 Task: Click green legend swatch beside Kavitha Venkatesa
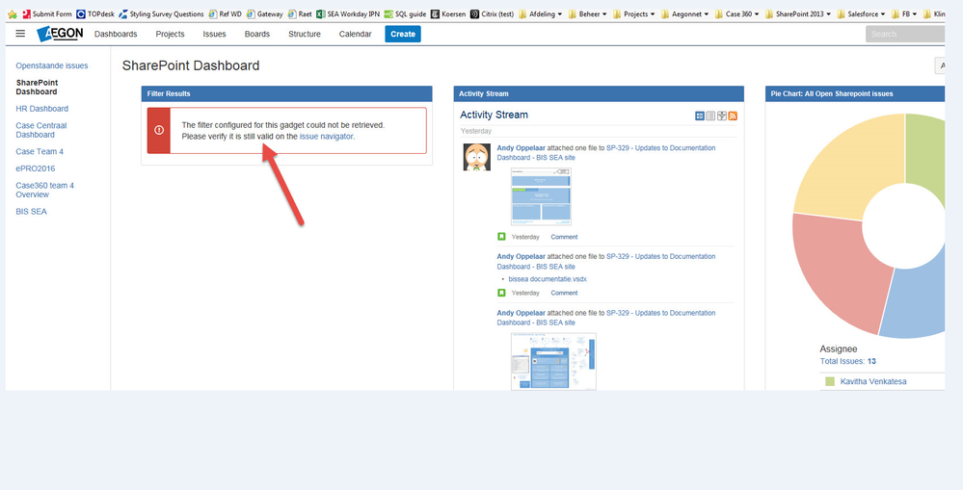pos(830,381)
